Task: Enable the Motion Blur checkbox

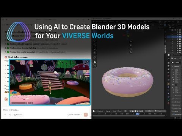Action: pos(174,114)
